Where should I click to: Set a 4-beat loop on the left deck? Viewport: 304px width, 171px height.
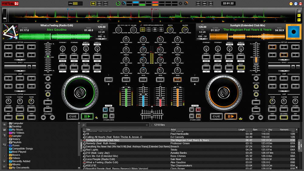tap(20, 79)
